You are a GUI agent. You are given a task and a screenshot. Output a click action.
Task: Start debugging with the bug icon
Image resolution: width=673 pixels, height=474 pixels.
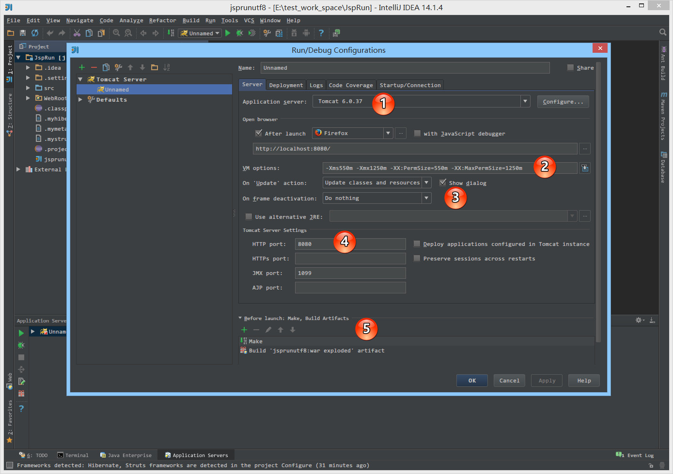(x=239, y=33)
